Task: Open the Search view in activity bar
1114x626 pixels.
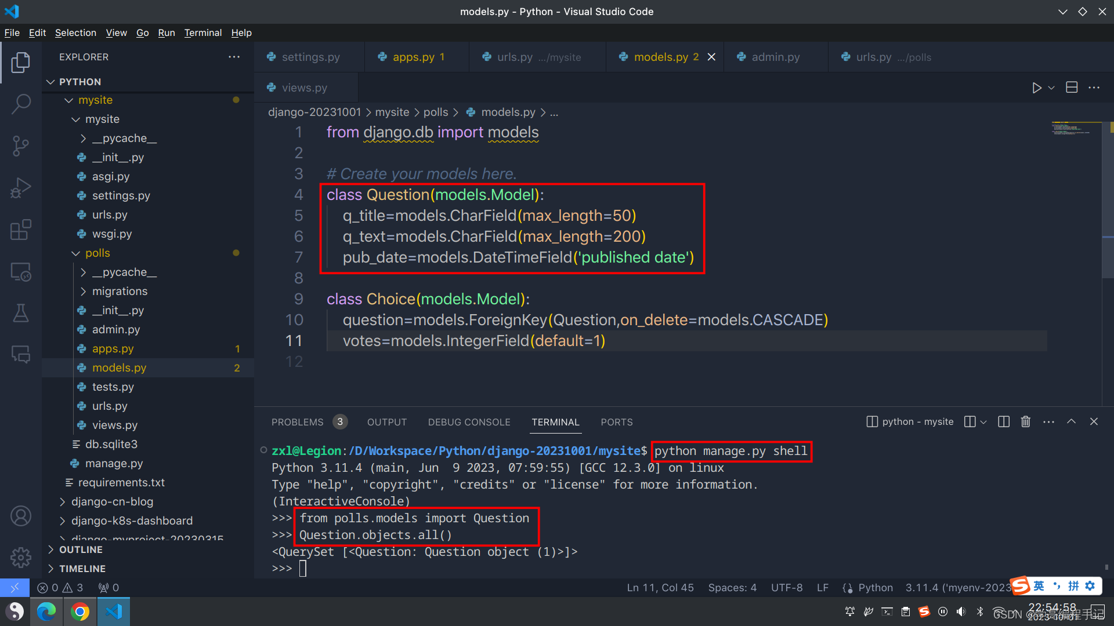Action: (21, 104)
